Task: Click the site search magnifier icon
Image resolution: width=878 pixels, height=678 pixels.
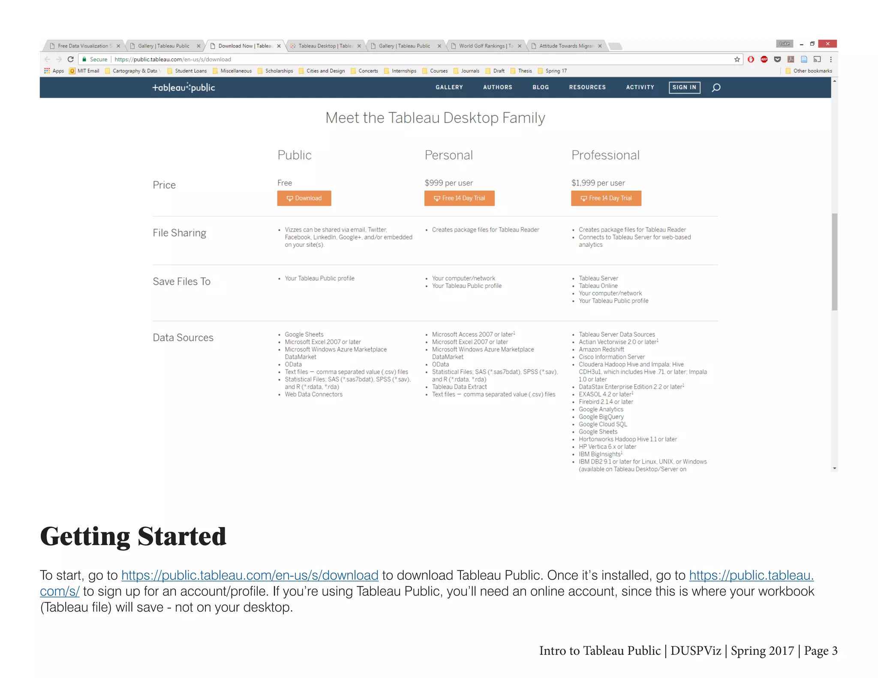Action: [x=716, y=87]
